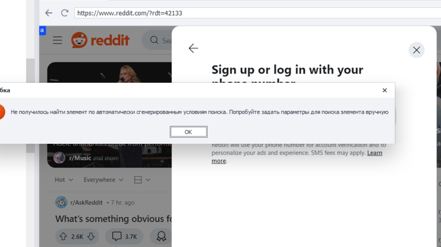The width and height of the screenshot is (441, 247).
Task: Downvote the AskReddit post
Action: 91,237
